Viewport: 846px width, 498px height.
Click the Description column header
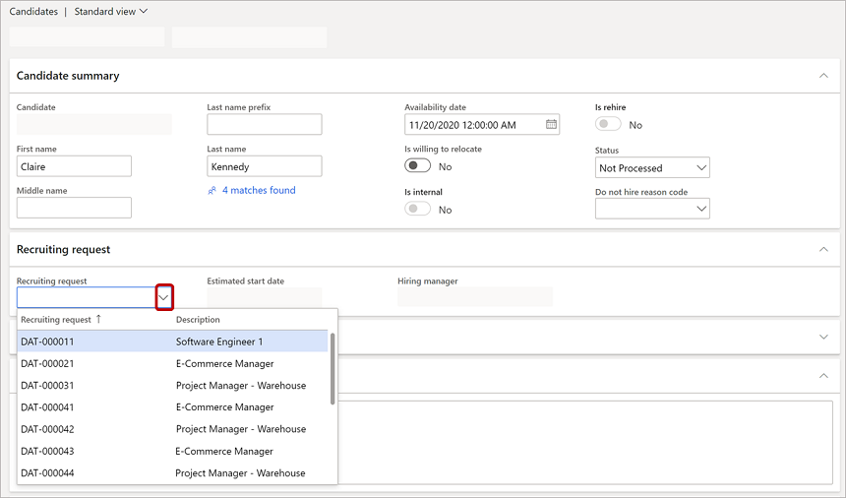point(198,320)
